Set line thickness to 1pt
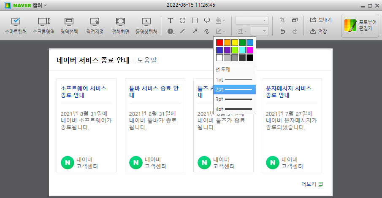This screenshot has height=198, width=382. click(x=235, y=80)
